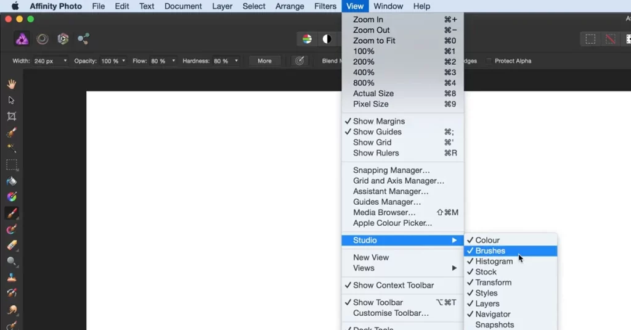Open Apple Colour Picker
This screenshot has height=330, width=631.
tap(392, 223)
